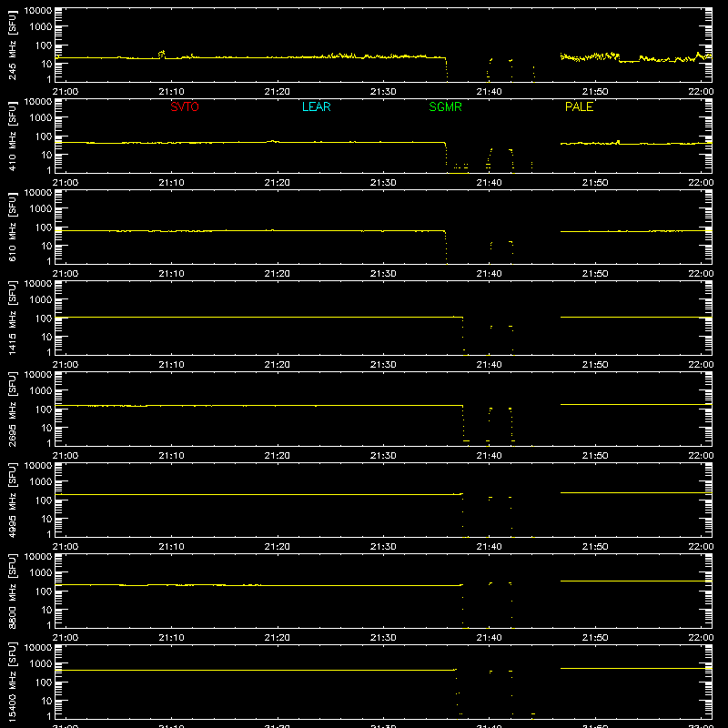
Task: Click the red SVTO station label
Action: click(185, 106)
